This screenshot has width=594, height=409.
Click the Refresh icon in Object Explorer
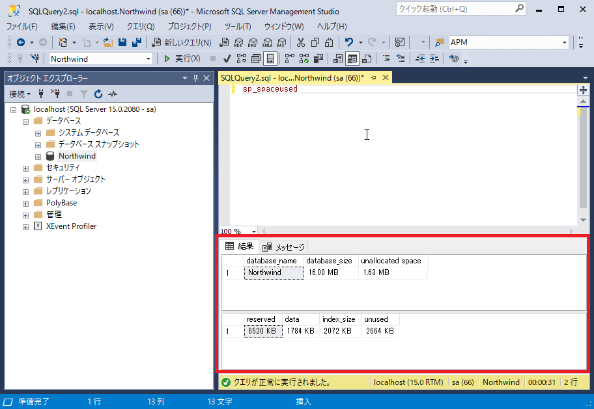pyautogui.click(x=98, y=94)
